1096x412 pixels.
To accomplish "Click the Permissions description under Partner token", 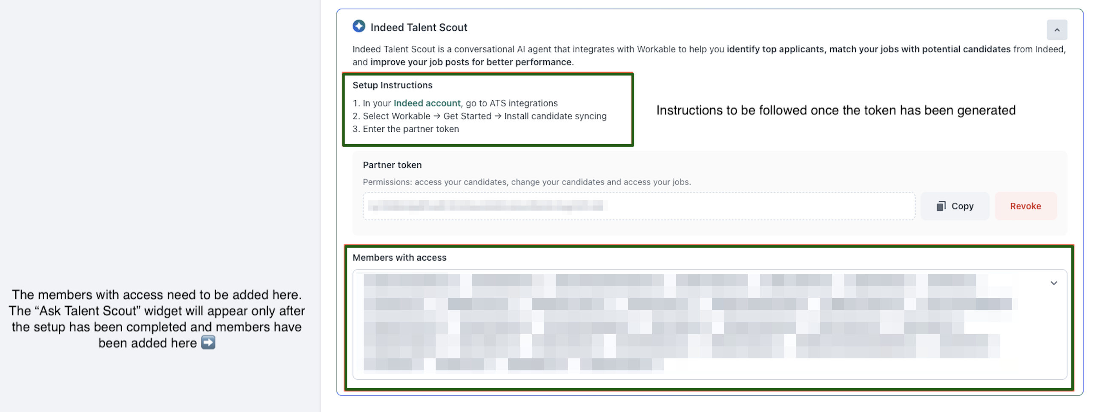I will [526, 182].
